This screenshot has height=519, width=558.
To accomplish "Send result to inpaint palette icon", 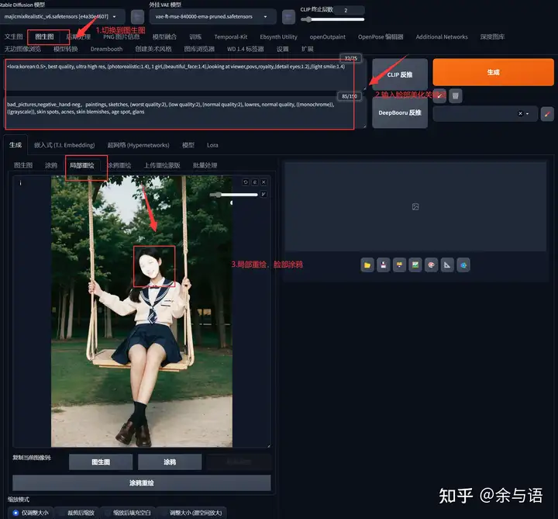I will [x=432, y=265].
